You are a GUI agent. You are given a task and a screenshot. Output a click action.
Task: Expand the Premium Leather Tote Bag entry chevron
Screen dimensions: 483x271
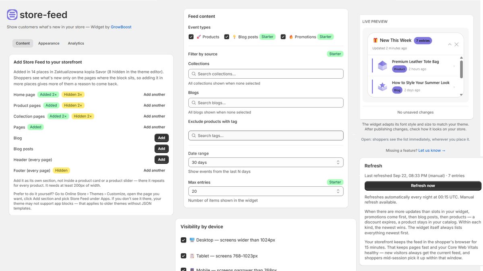(x=454, y=66)
